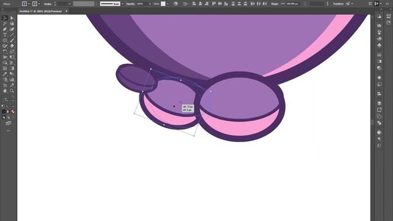Open the Shape properties link
Image resolution: width=393 pixels, height=221 pixels.
(274, 4)
